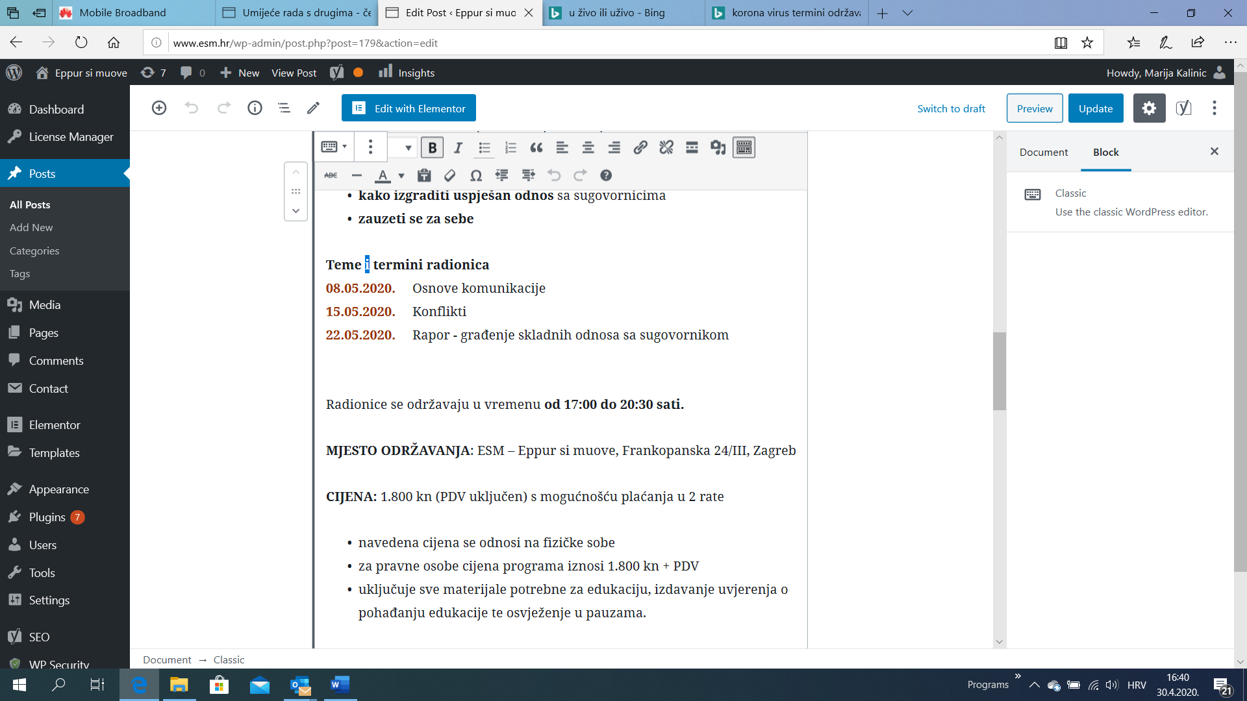Click classic toolbar Redo icon
This screenshot has height=701, width=1247.
580,175
